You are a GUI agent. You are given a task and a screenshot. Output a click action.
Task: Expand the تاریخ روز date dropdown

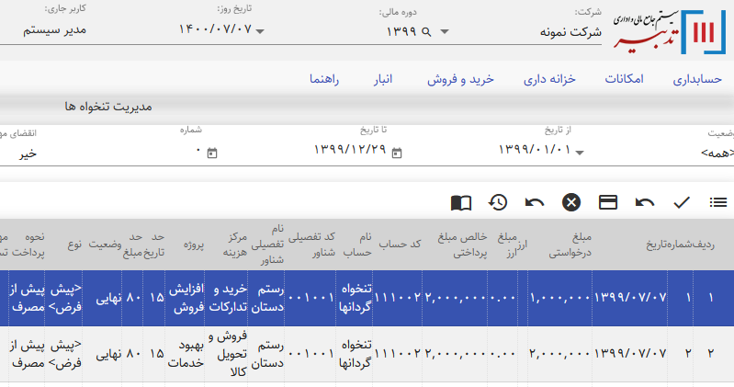point(260,32)
